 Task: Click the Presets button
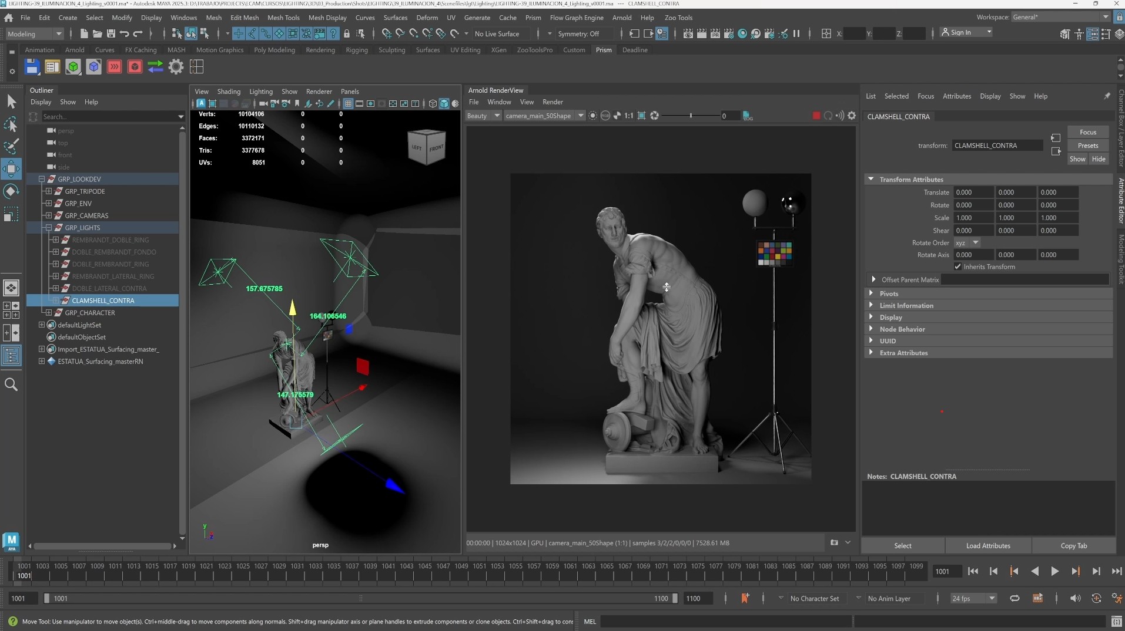click(1087, 146)
